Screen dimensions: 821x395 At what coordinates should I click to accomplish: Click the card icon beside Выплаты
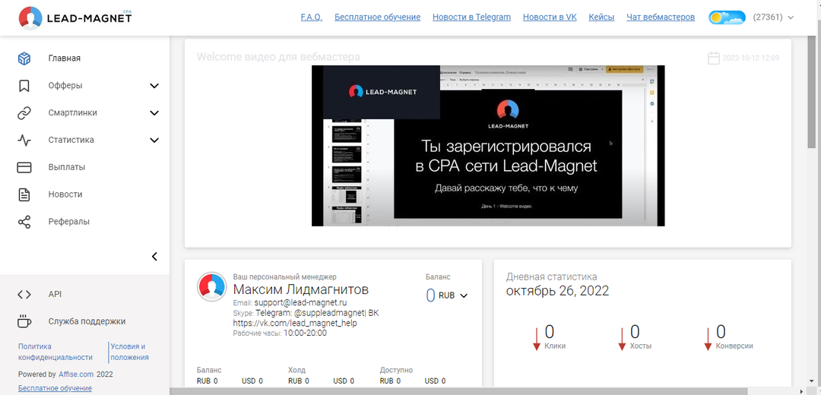24,167
